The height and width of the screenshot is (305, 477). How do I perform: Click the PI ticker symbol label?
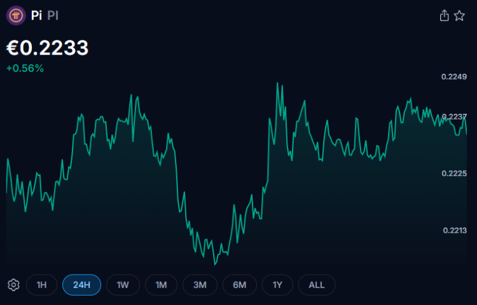coord(53,15)
